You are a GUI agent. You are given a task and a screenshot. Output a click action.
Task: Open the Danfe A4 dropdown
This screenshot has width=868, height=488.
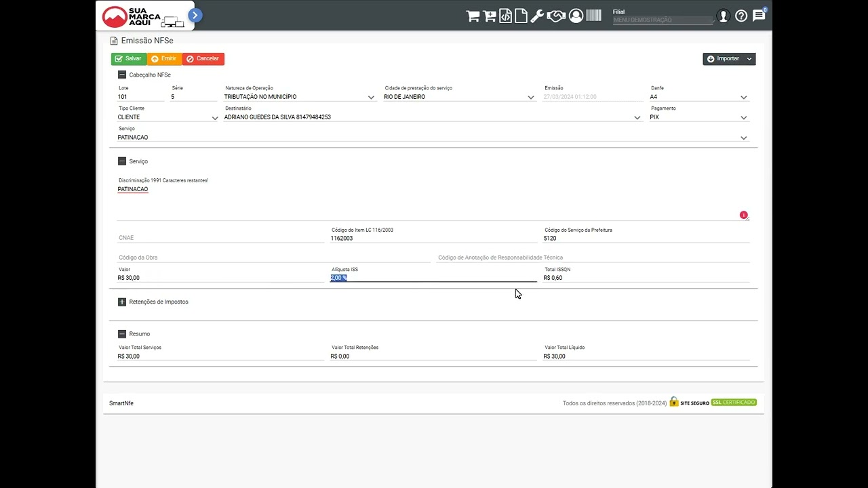tap(699, 97)
